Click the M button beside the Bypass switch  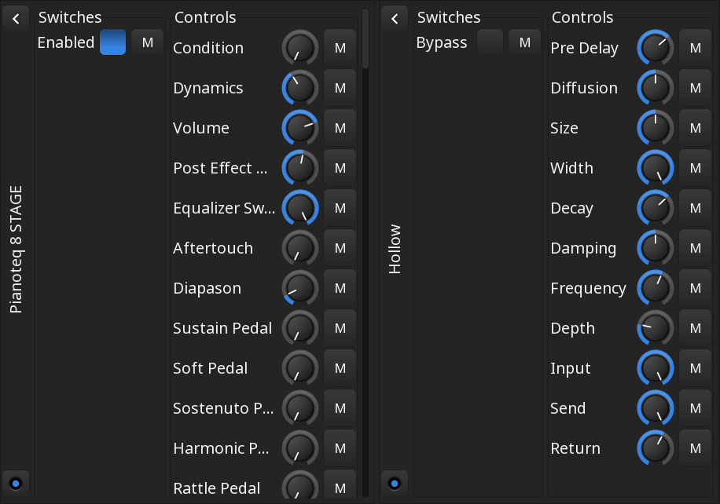[x=525, y=42]
